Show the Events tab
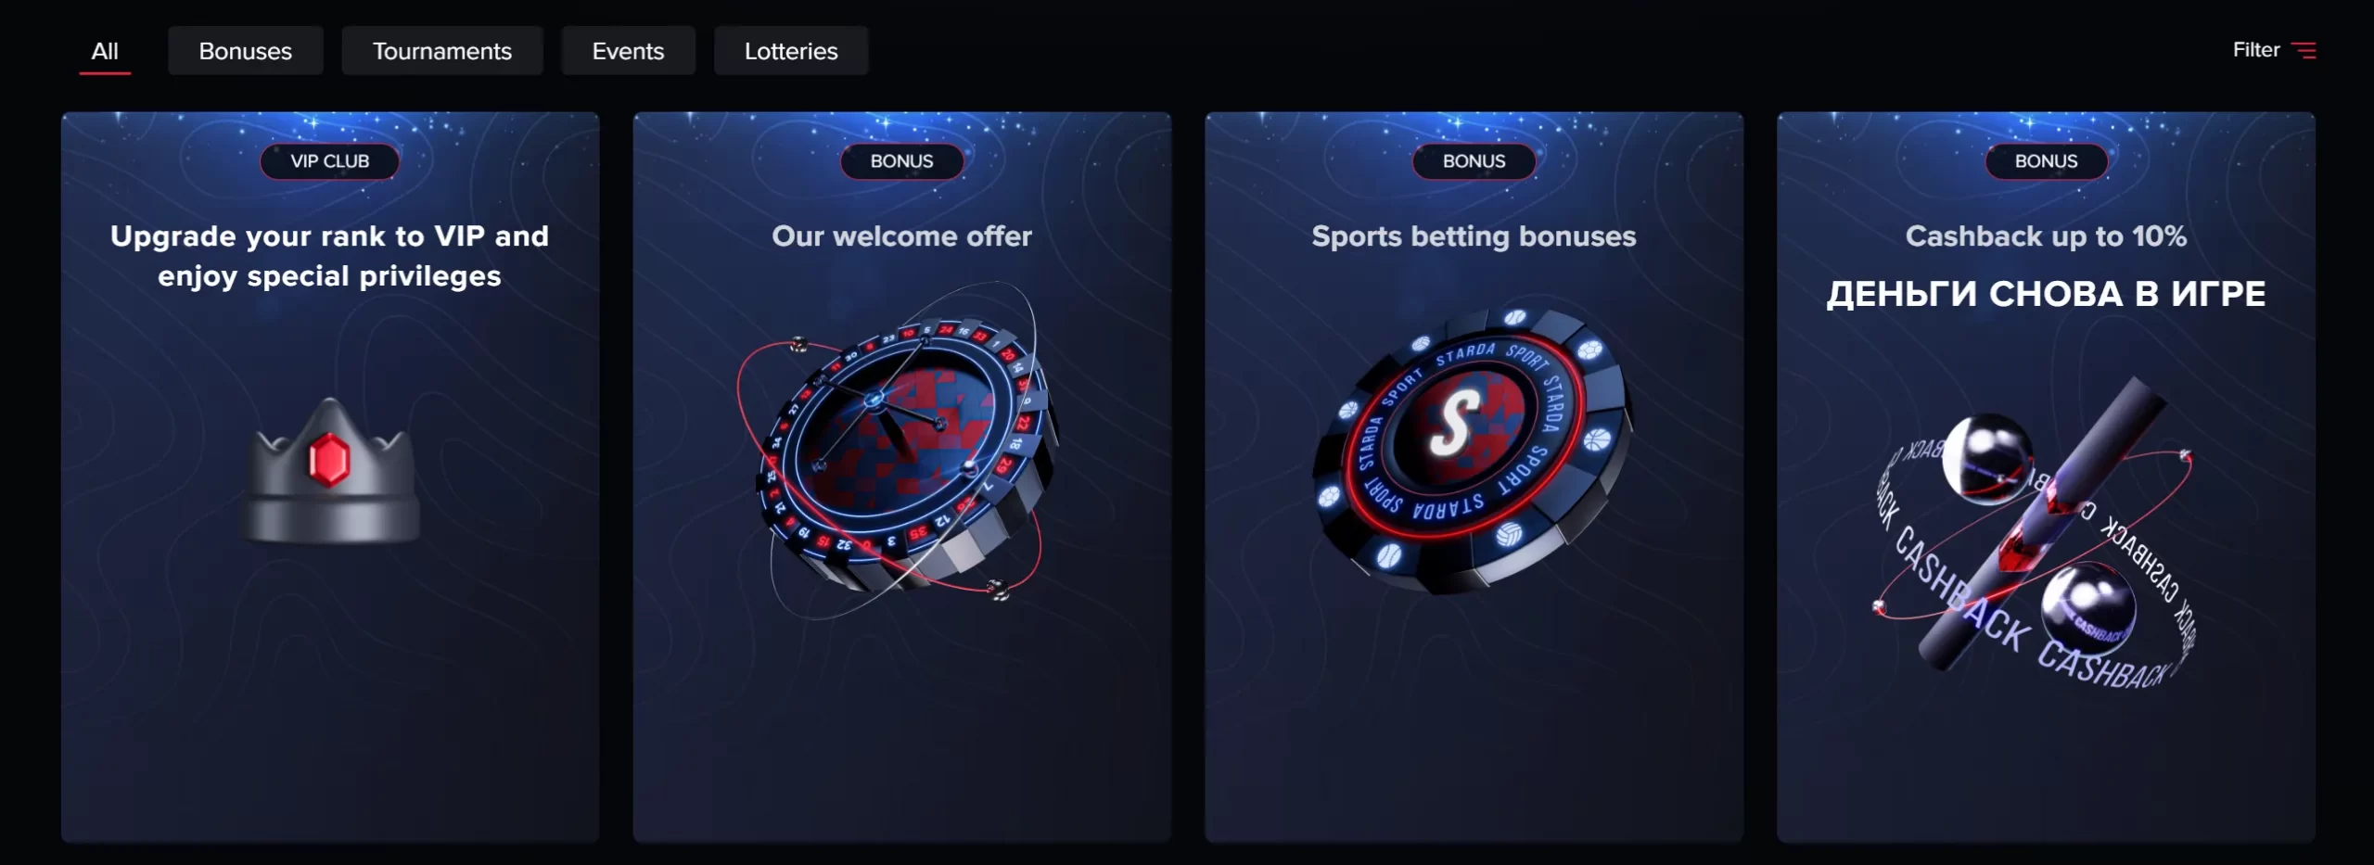 [x=629, y=51]
